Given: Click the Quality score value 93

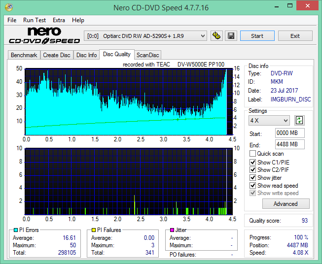Looking at the screenshot, I should point(305,221).
